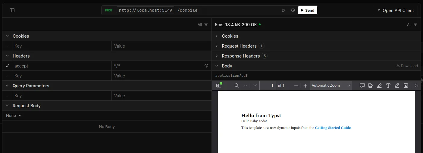The image size is (423, 153).
Task: Click the 5ms response time
Action: [x=219, y=24]
